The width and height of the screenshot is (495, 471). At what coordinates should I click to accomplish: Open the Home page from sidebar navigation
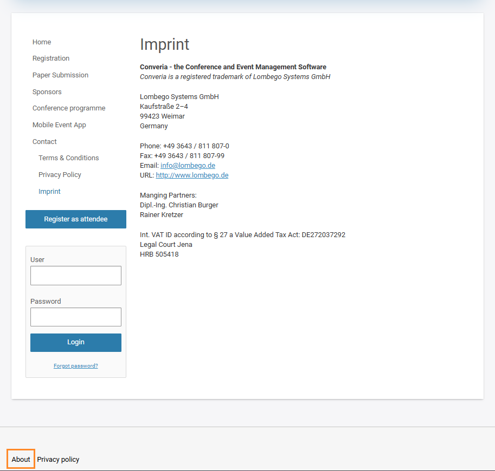tap(42, 42)
